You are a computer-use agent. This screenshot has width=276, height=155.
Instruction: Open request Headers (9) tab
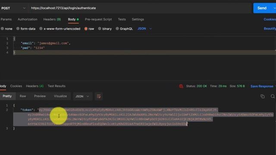point(52,19)
